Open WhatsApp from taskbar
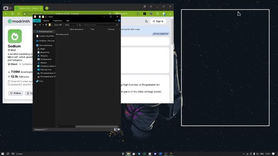Screen dimensions: 278x156 [145, 154]
